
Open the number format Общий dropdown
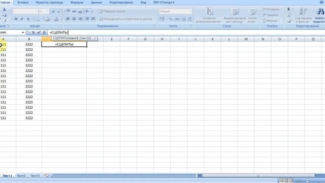pos(190,11)
